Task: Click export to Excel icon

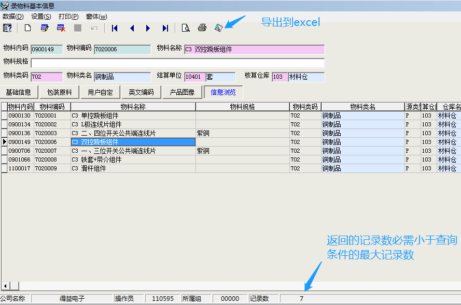Action: (218, 28)
